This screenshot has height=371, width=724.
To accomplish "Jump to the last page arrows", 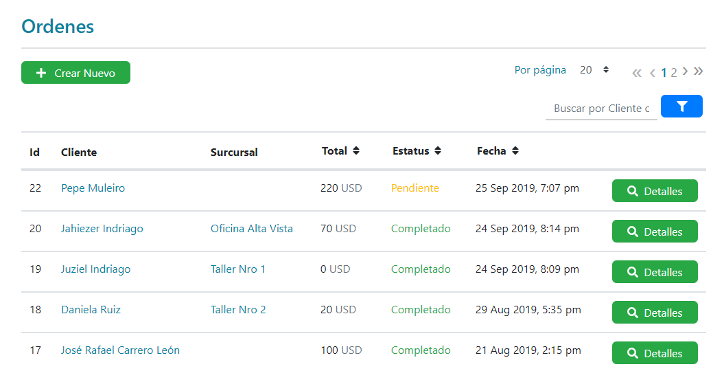I will (699, 71).
